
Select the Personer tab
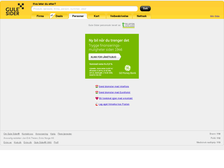(x=78, y=16)
